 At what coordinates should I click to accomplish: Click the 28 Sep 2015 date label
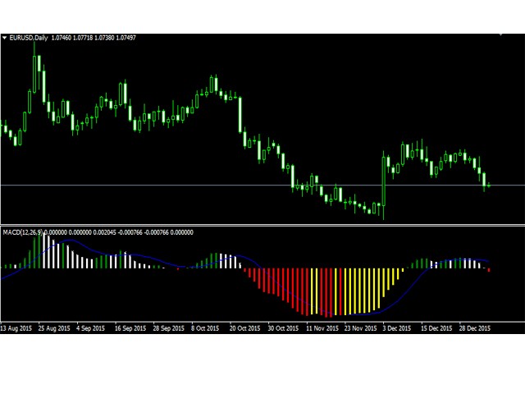click(x=169, y=328)
